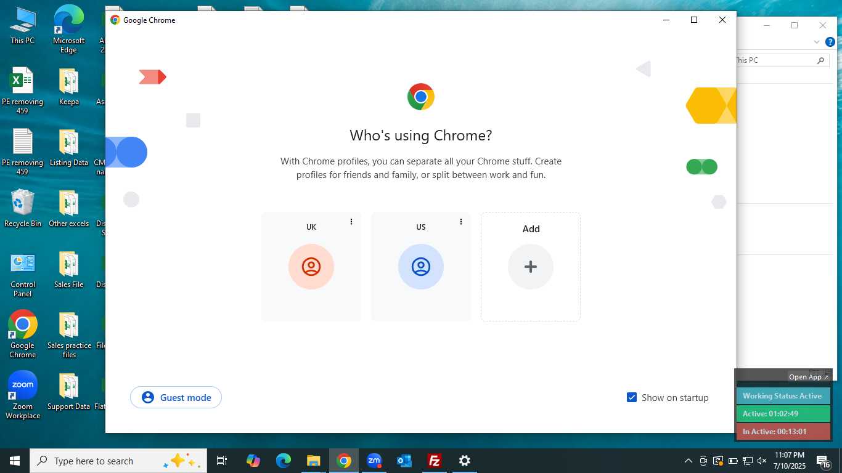Click the File Explorer search magnifier icon

pyautogui.click(x=820, y=60)
